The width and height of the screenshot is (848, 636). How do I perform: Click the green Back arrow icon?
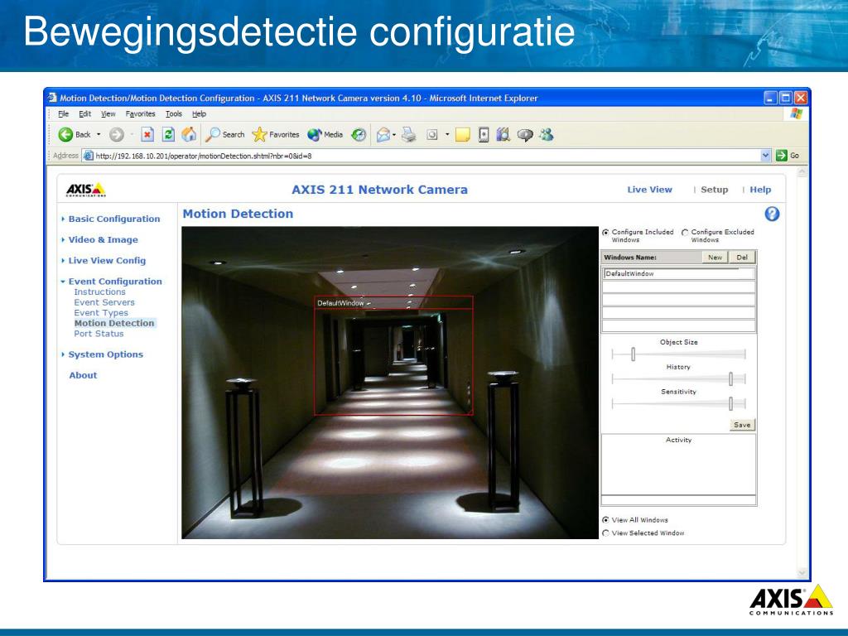pyautogui.click(x=65, y=135)
